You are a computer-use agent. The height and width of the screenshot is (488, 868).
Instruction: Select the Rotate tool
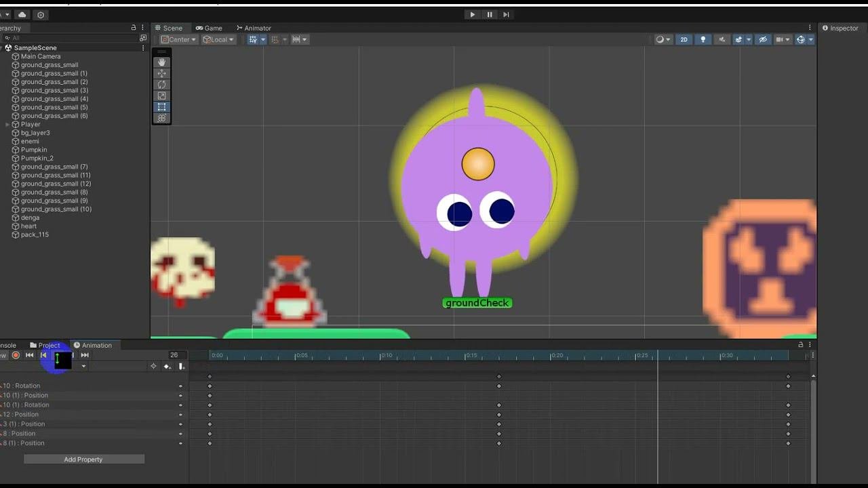click(x=161, y=85)
